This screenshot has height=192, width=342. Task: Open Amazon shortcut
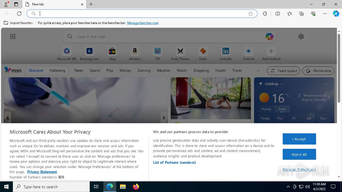point(135,54)
